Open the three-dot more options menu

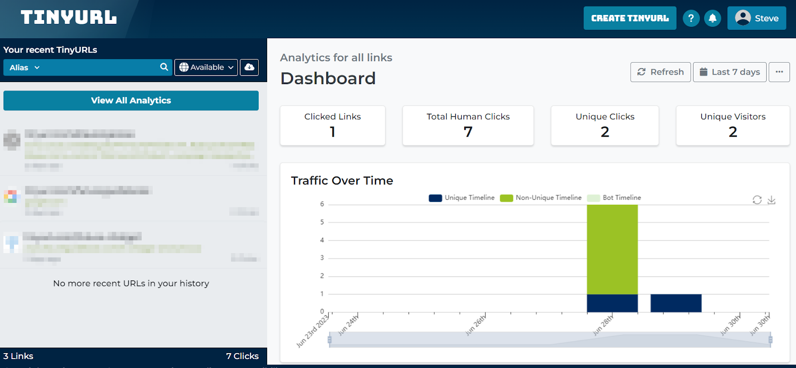tap(779, 72)
